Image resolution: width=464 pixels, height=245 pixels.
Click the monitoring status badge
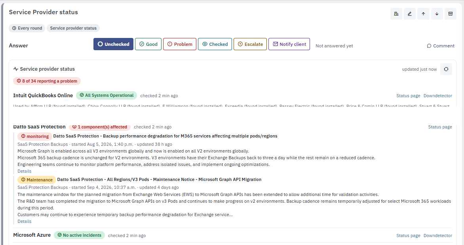click(x=34, y=136)
